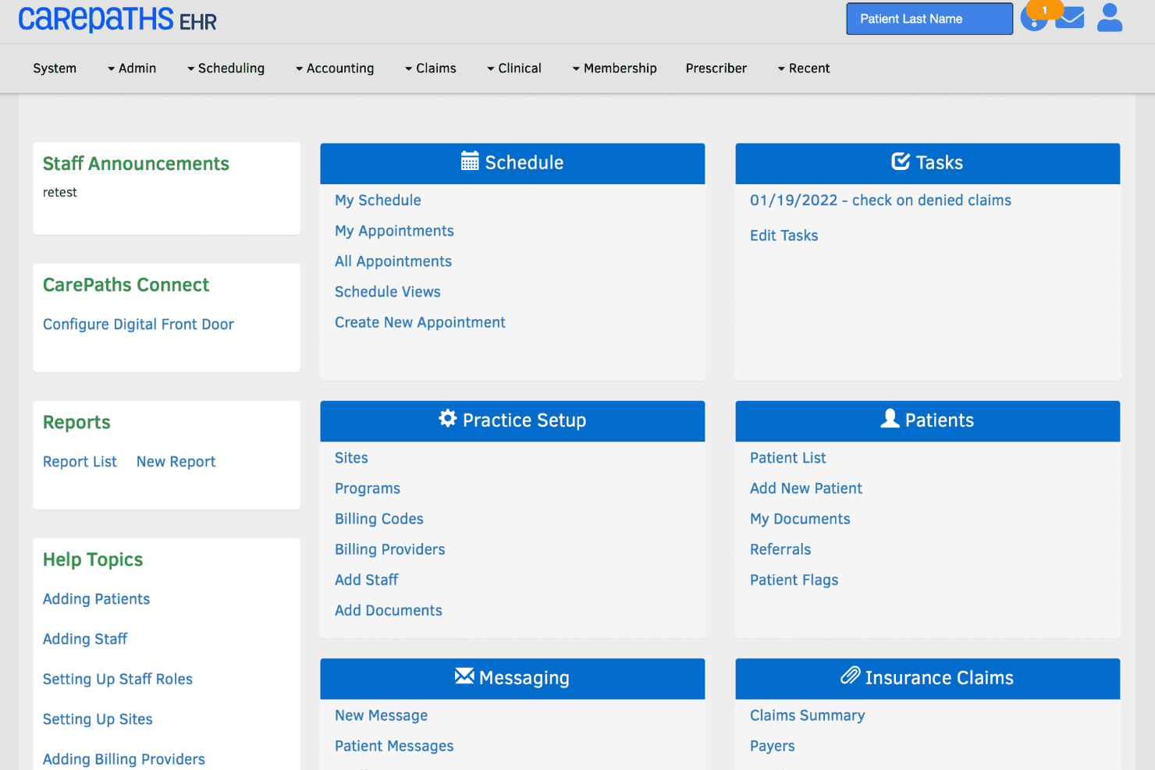Click the checkmark icon beside Tasks

click(901, 161)
